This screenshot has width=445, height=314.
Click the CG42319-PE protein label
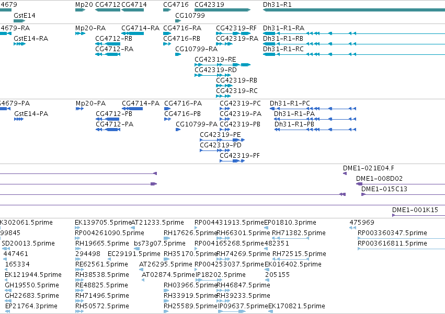point(221,135)
